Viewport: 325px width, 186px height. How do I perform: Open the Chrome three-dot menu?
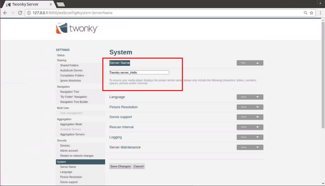tap(321, 13)
